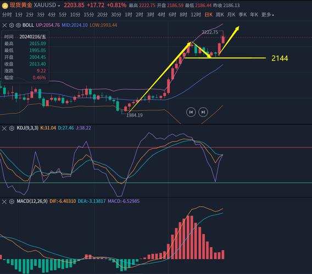Select the 3时 timeframe tab
Screen dimensions: 312x274
(150, 15)
